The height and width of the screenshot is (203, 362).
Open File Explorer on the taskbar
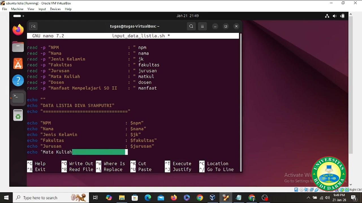122,198
